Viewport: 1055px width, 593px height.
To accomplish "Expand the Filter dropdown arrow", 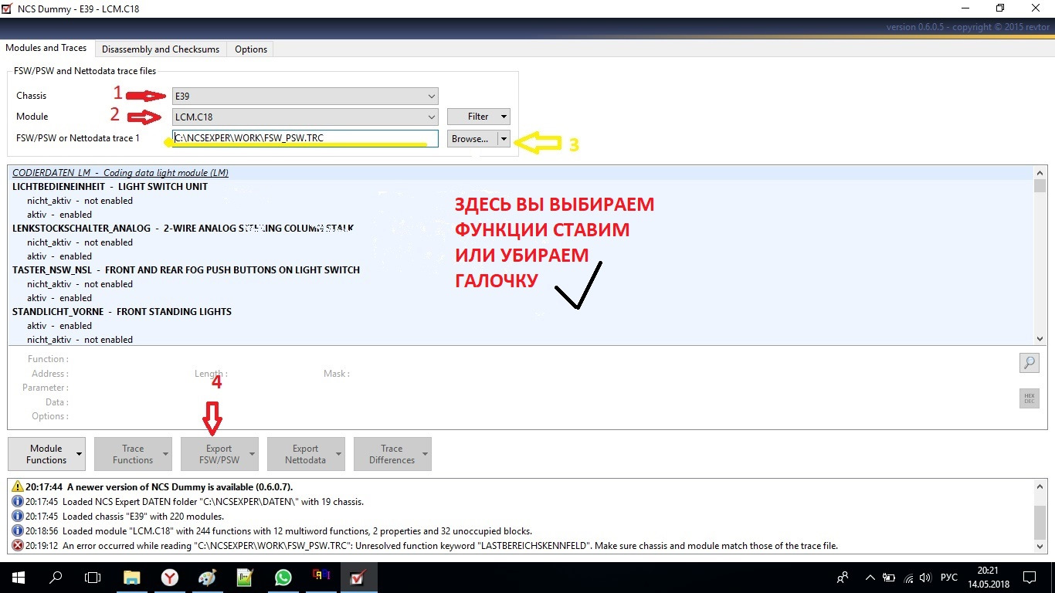I will tap(503, 116).
